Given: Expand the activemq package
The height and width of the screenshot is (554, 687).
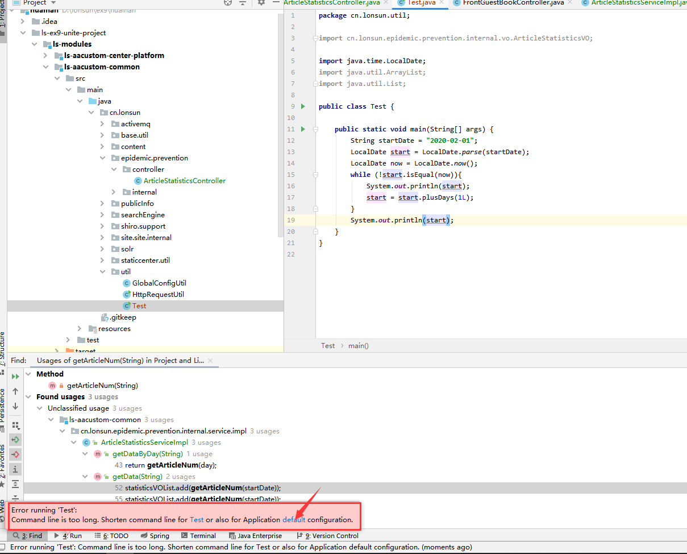Looking at the screenshot, I should pyautogui.click(x=102, y=123).
